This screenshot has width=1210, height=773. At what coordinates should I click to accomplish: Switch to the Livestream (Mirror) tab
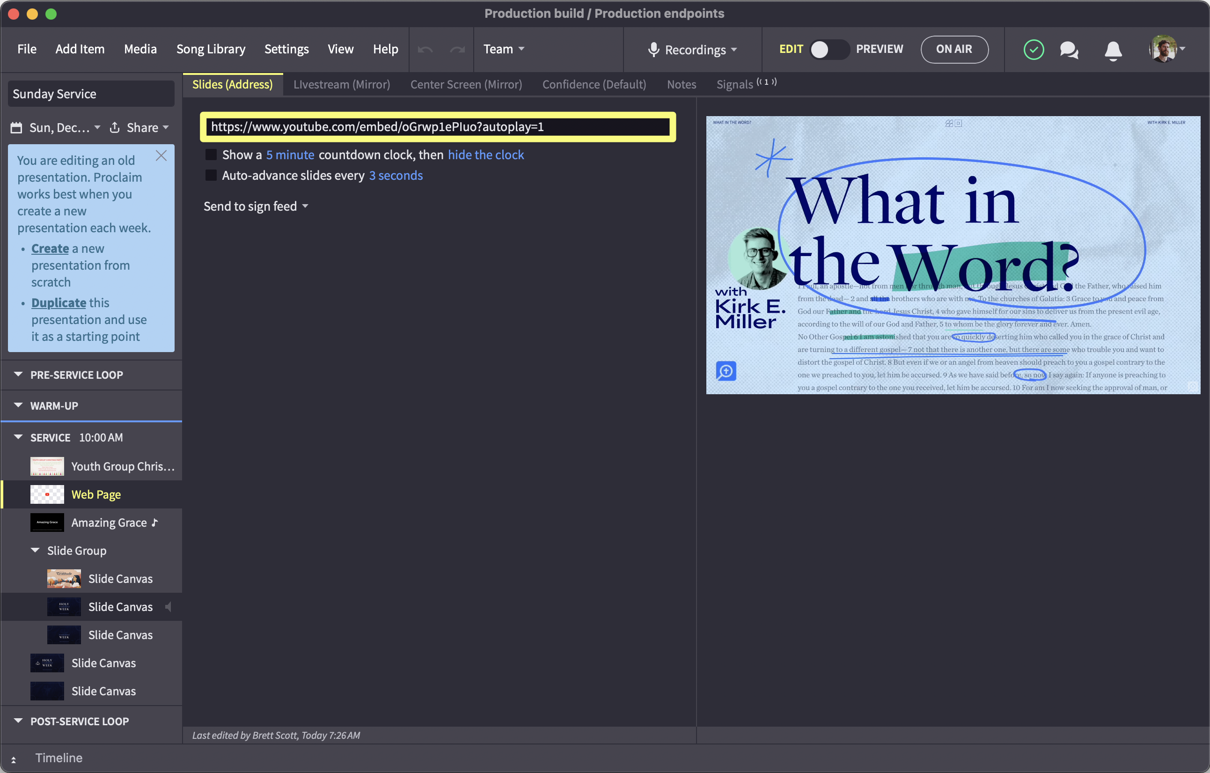coord(342,84)
